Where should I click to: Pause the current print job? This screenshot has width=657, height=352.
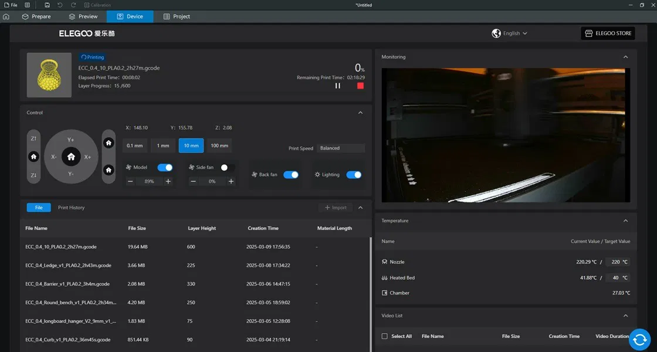tap(338, 86)
